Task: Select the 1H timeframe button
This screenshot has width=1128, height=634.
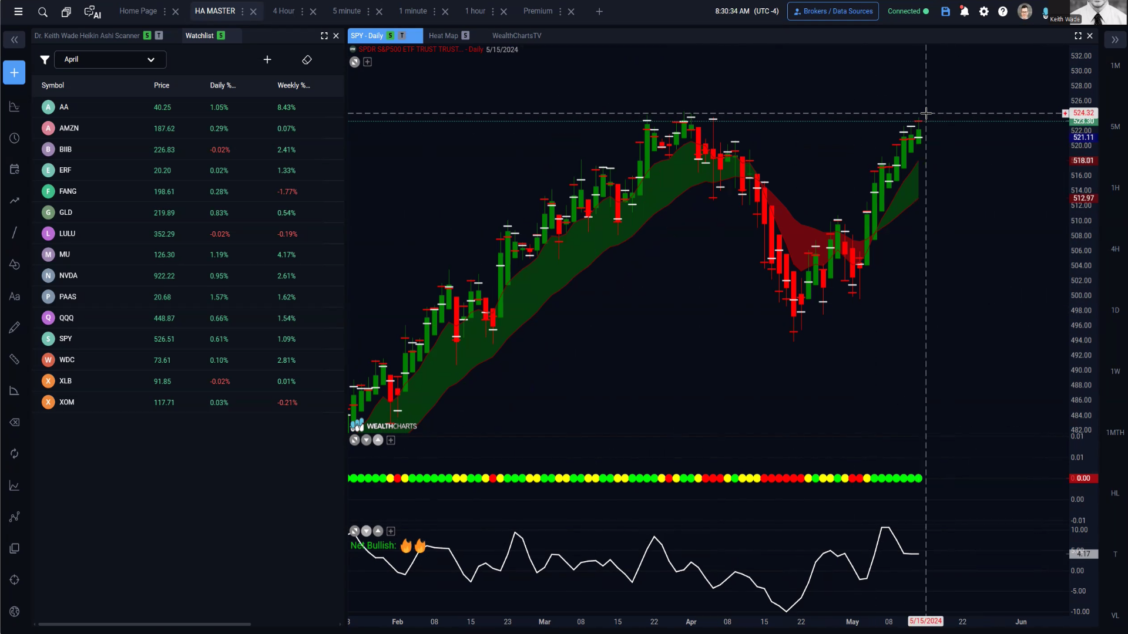Action: [1115, 188]
